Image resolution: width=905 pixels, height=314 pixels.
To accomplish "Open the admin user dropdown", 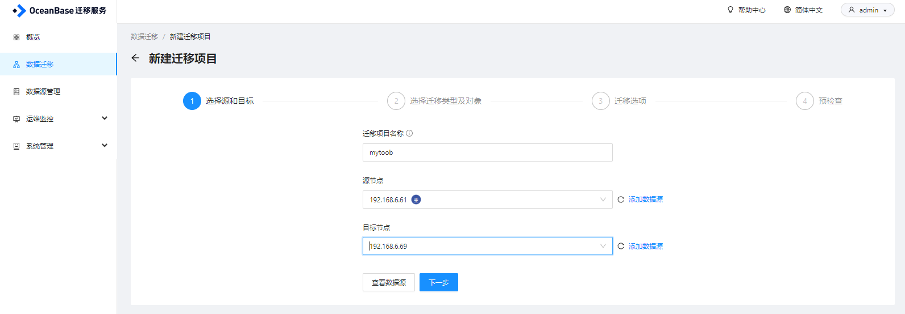I will [867, 10].
